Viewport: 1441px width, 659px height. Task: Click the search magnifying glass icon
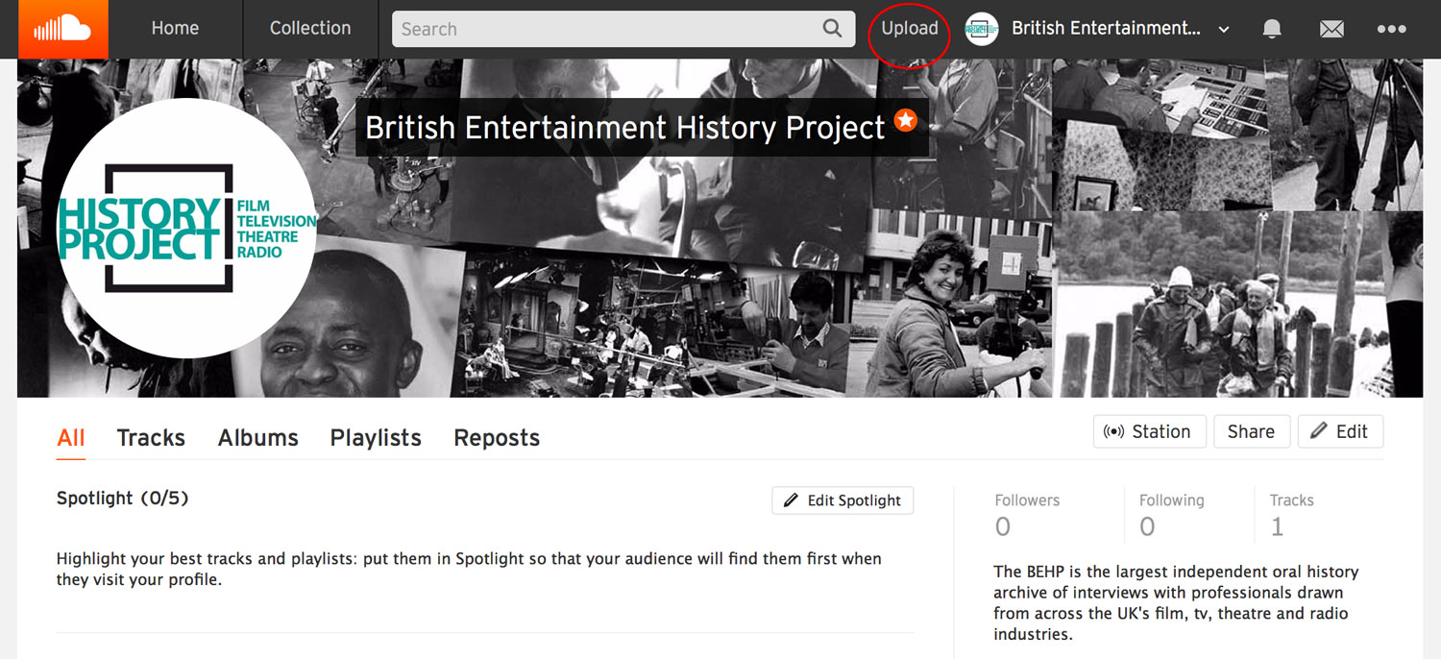point(832,29)
